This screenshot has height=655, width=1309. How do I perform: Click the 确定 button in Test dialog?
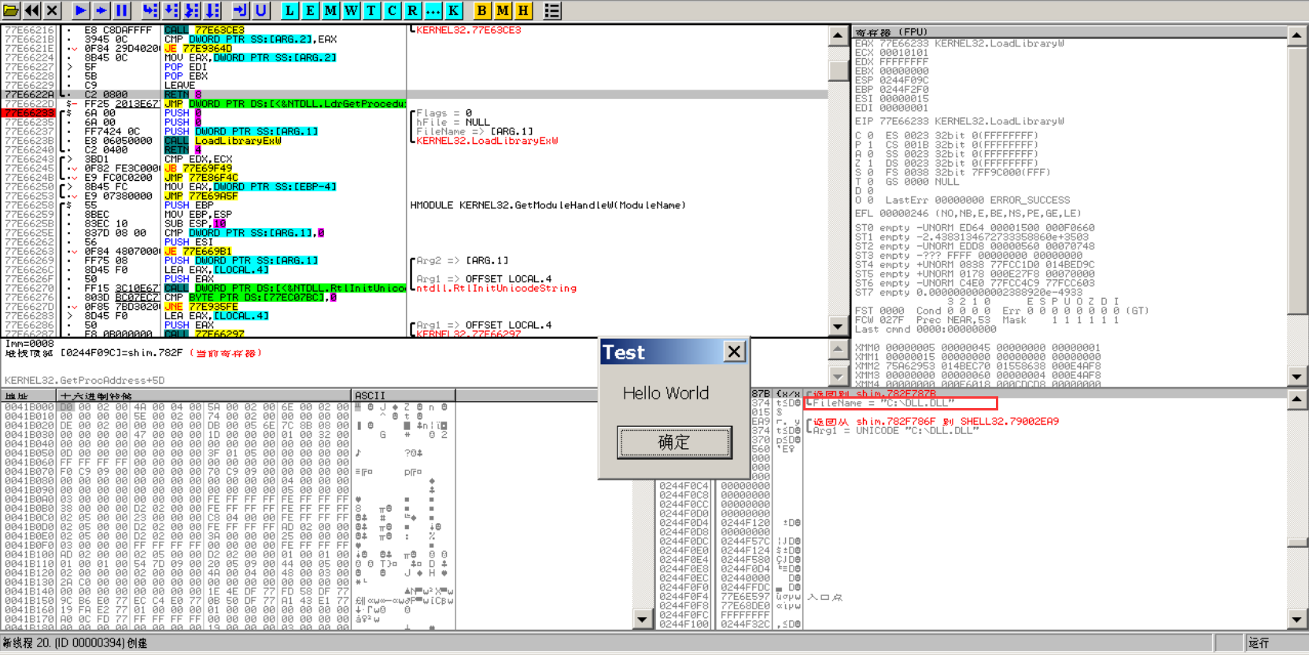point(674,443)
